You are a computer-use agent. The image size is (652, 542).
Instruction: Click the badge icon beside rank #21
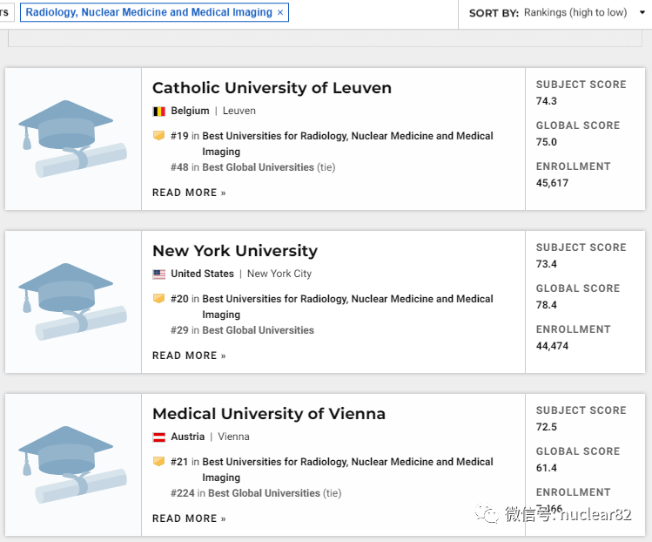tap(158, 462)
